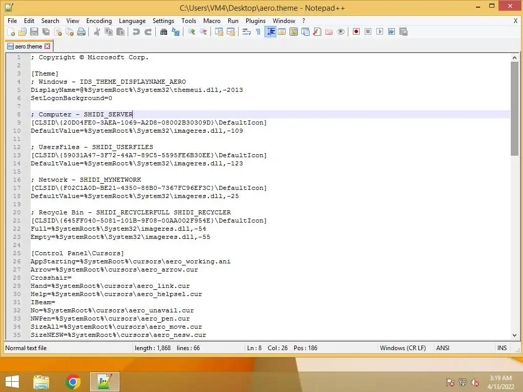This screenshot has width=523, height=392.
Task: Open the File menu
Action: coord(12,20)
